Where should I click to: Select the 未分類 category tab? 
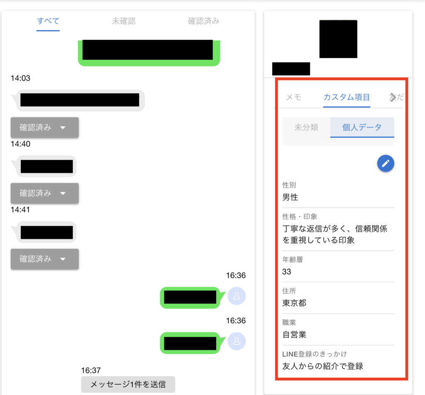tap(306, 128)
